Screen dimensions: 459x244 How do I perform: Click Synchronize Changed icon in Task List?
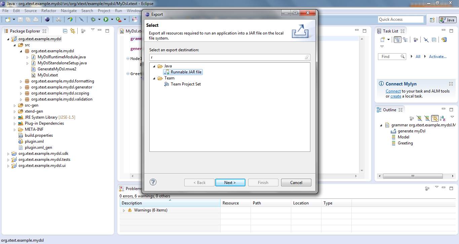pyautogui.click(x=444, y=40)
